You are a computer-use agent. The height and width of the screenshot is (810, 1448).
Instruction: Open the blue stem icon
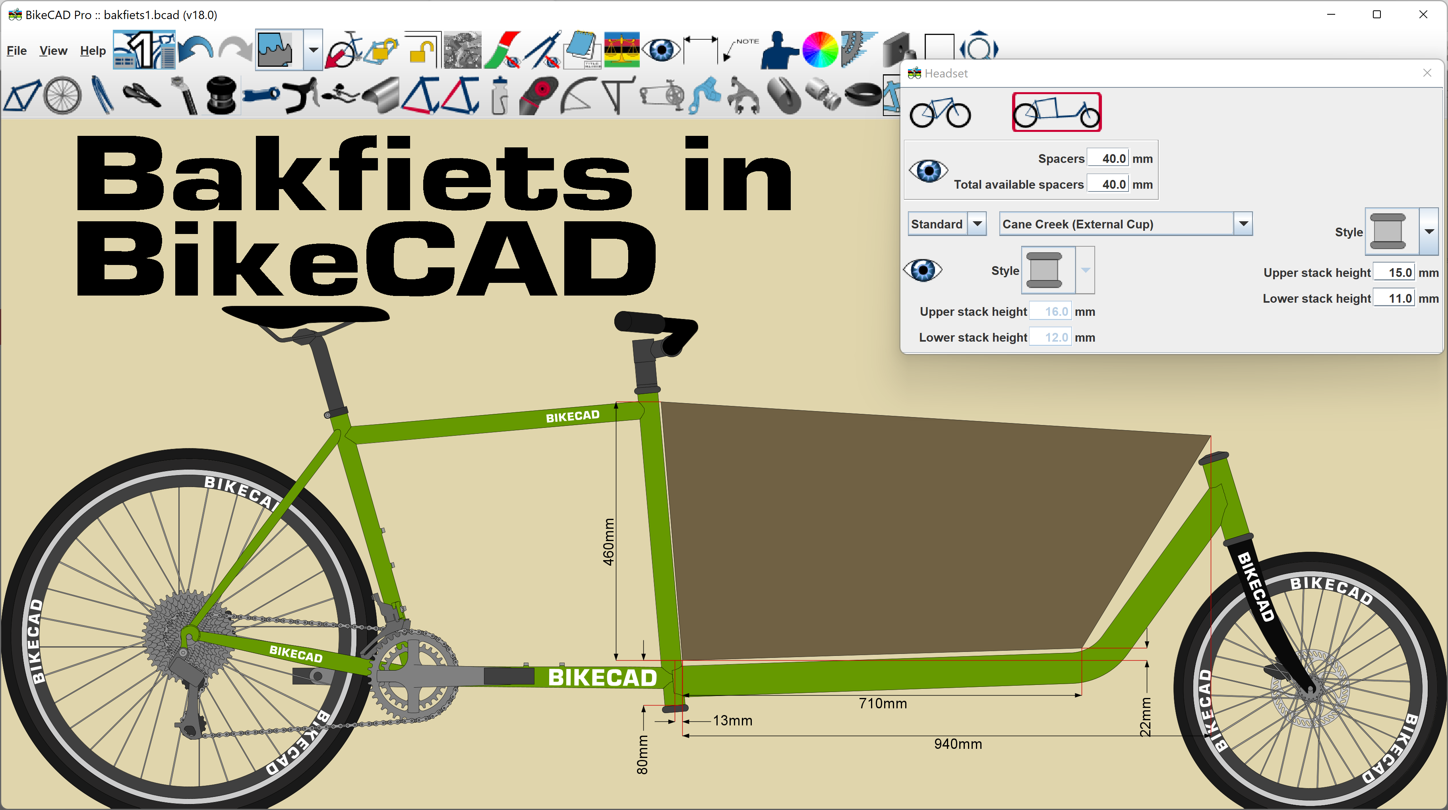(x=261, y=95)
